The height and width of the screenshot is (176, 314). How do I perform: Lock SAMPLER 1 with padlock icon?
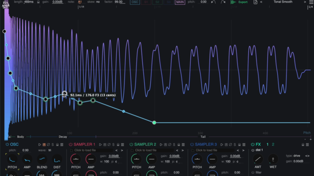click(118, 145)
